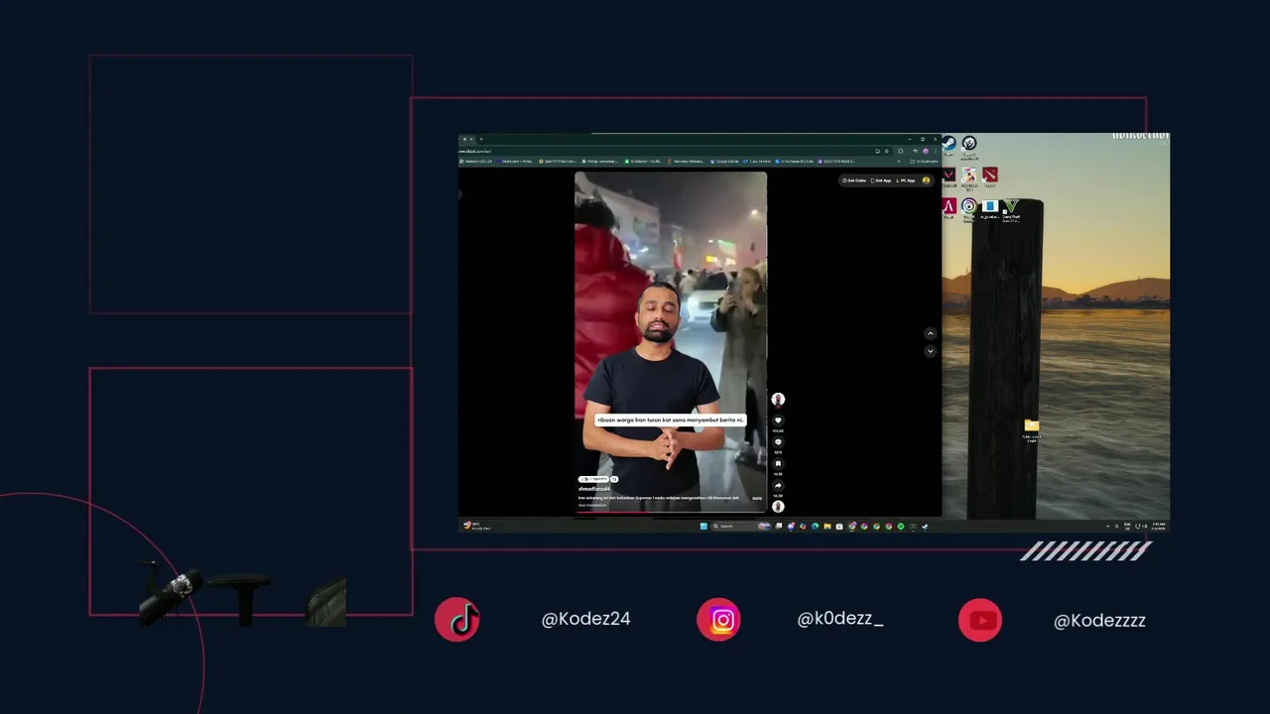Go to the previous video with the up chevron
Screen dimensions: 1270x714
[930, 333]
